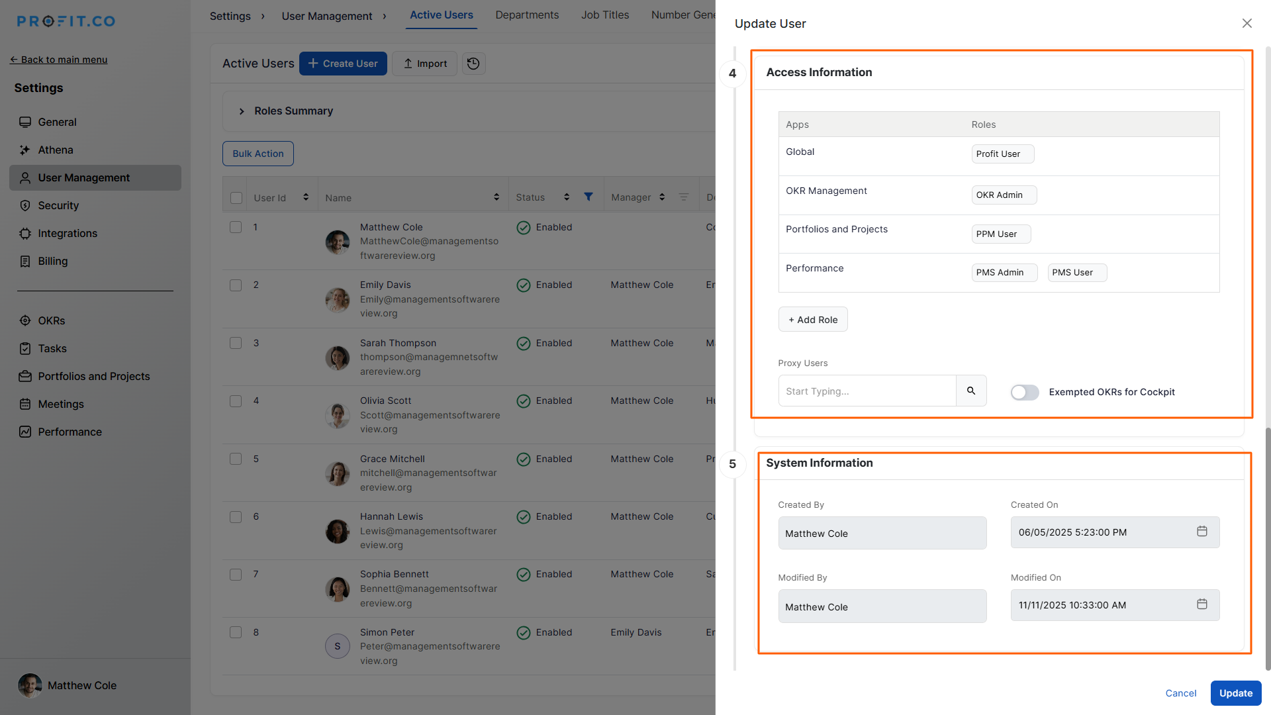Expand the Roles Summary section
Viewport: 1271px width, 715px height.
point(242,111)
